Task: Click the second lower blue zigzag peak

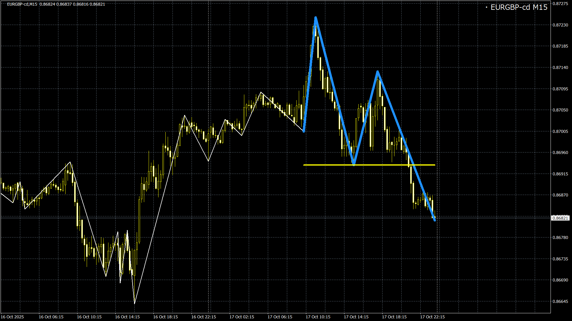Action: click(x=377, y=71)
